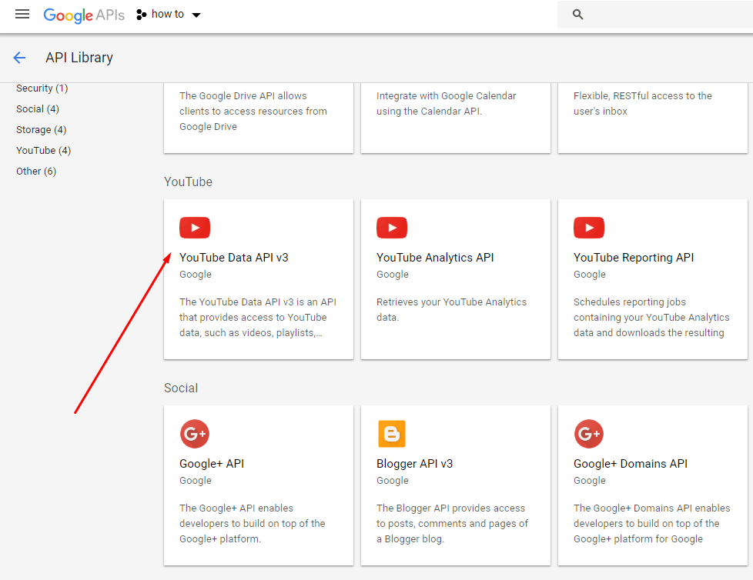The height and width of the screenshot is (580, 753).
Task: Filter by Storage (4) category
Action: (x=42, y=129)
